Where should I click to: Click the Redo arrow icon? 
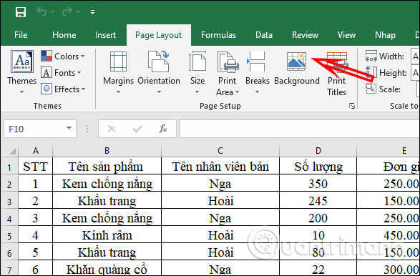pyautogui.click(x=67, y=11)
